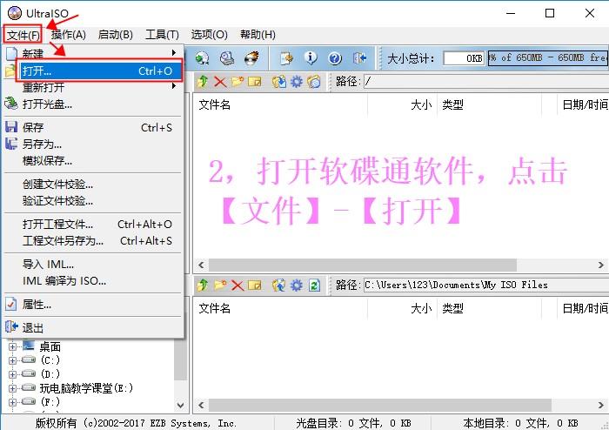Screen dimensions: 609x430
Task: Click the red X delete icon in the upper file pane
Action: pyautogui.click(x=220, y=82)
